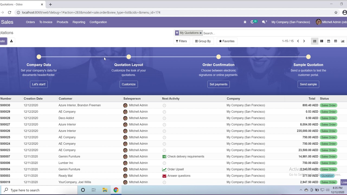
Task: Remove the My Quotations filter facet
Action: pyautogui.click(x=201, y=33)
